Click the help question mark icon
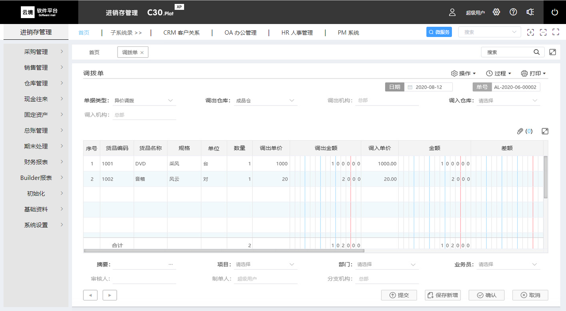Viewport: 566px width, 311px height. coord(513,12)
